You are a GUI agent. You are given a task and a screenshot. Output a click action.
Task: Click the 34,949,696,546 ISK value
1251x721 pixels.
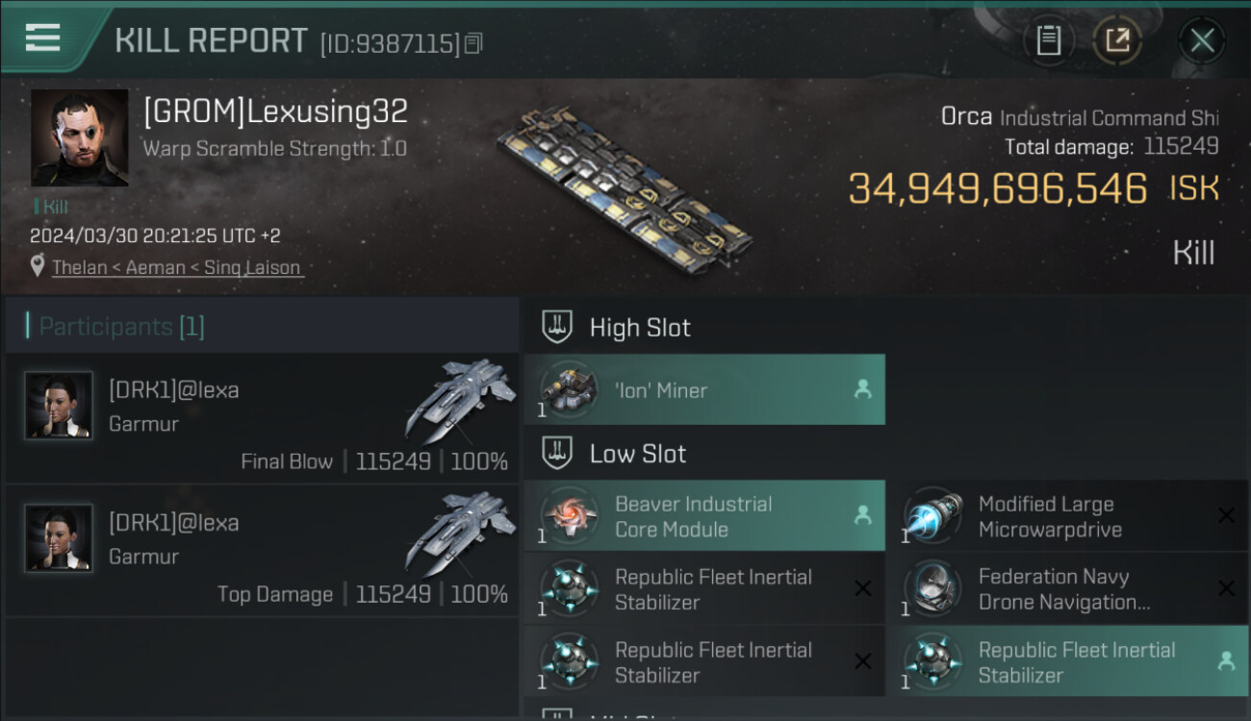coord(997,189)
